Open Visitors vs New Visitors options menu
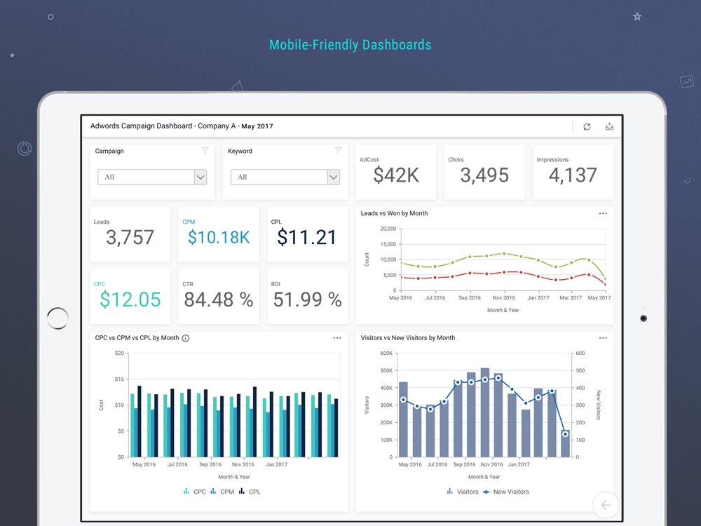The height and width of the screenshot is (526, 701). pyautogui.click(x=603, y=338)
